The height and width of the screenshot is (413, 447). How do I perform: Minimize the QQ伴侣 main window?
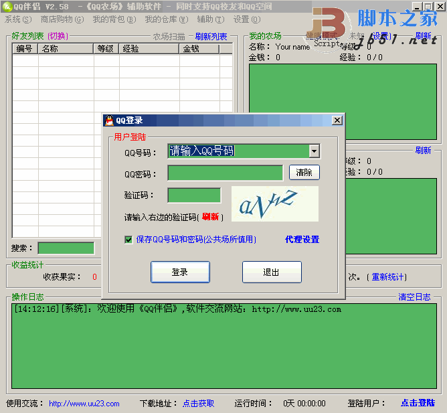point(417,6)
